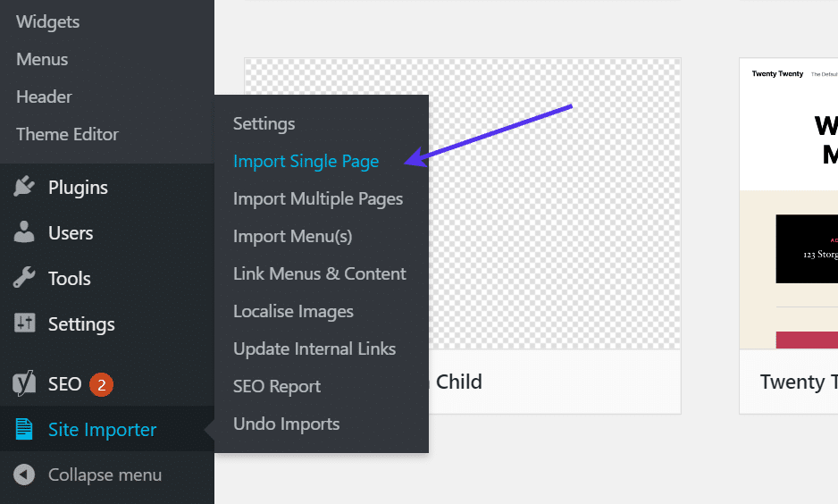Click the Site Importer document icon
This screenshot has height=504, width=838.
[24, 430]
